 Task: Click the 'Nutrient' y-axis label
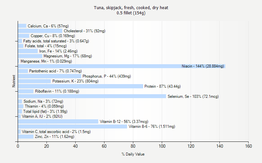tap(14, 81)
